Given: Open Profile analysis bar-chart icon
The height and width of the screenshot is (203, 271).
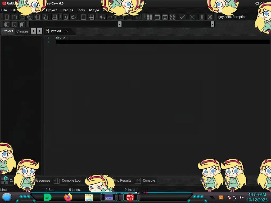Looking at the screenshot, I should pyautogui.click(x=202, y=17).
